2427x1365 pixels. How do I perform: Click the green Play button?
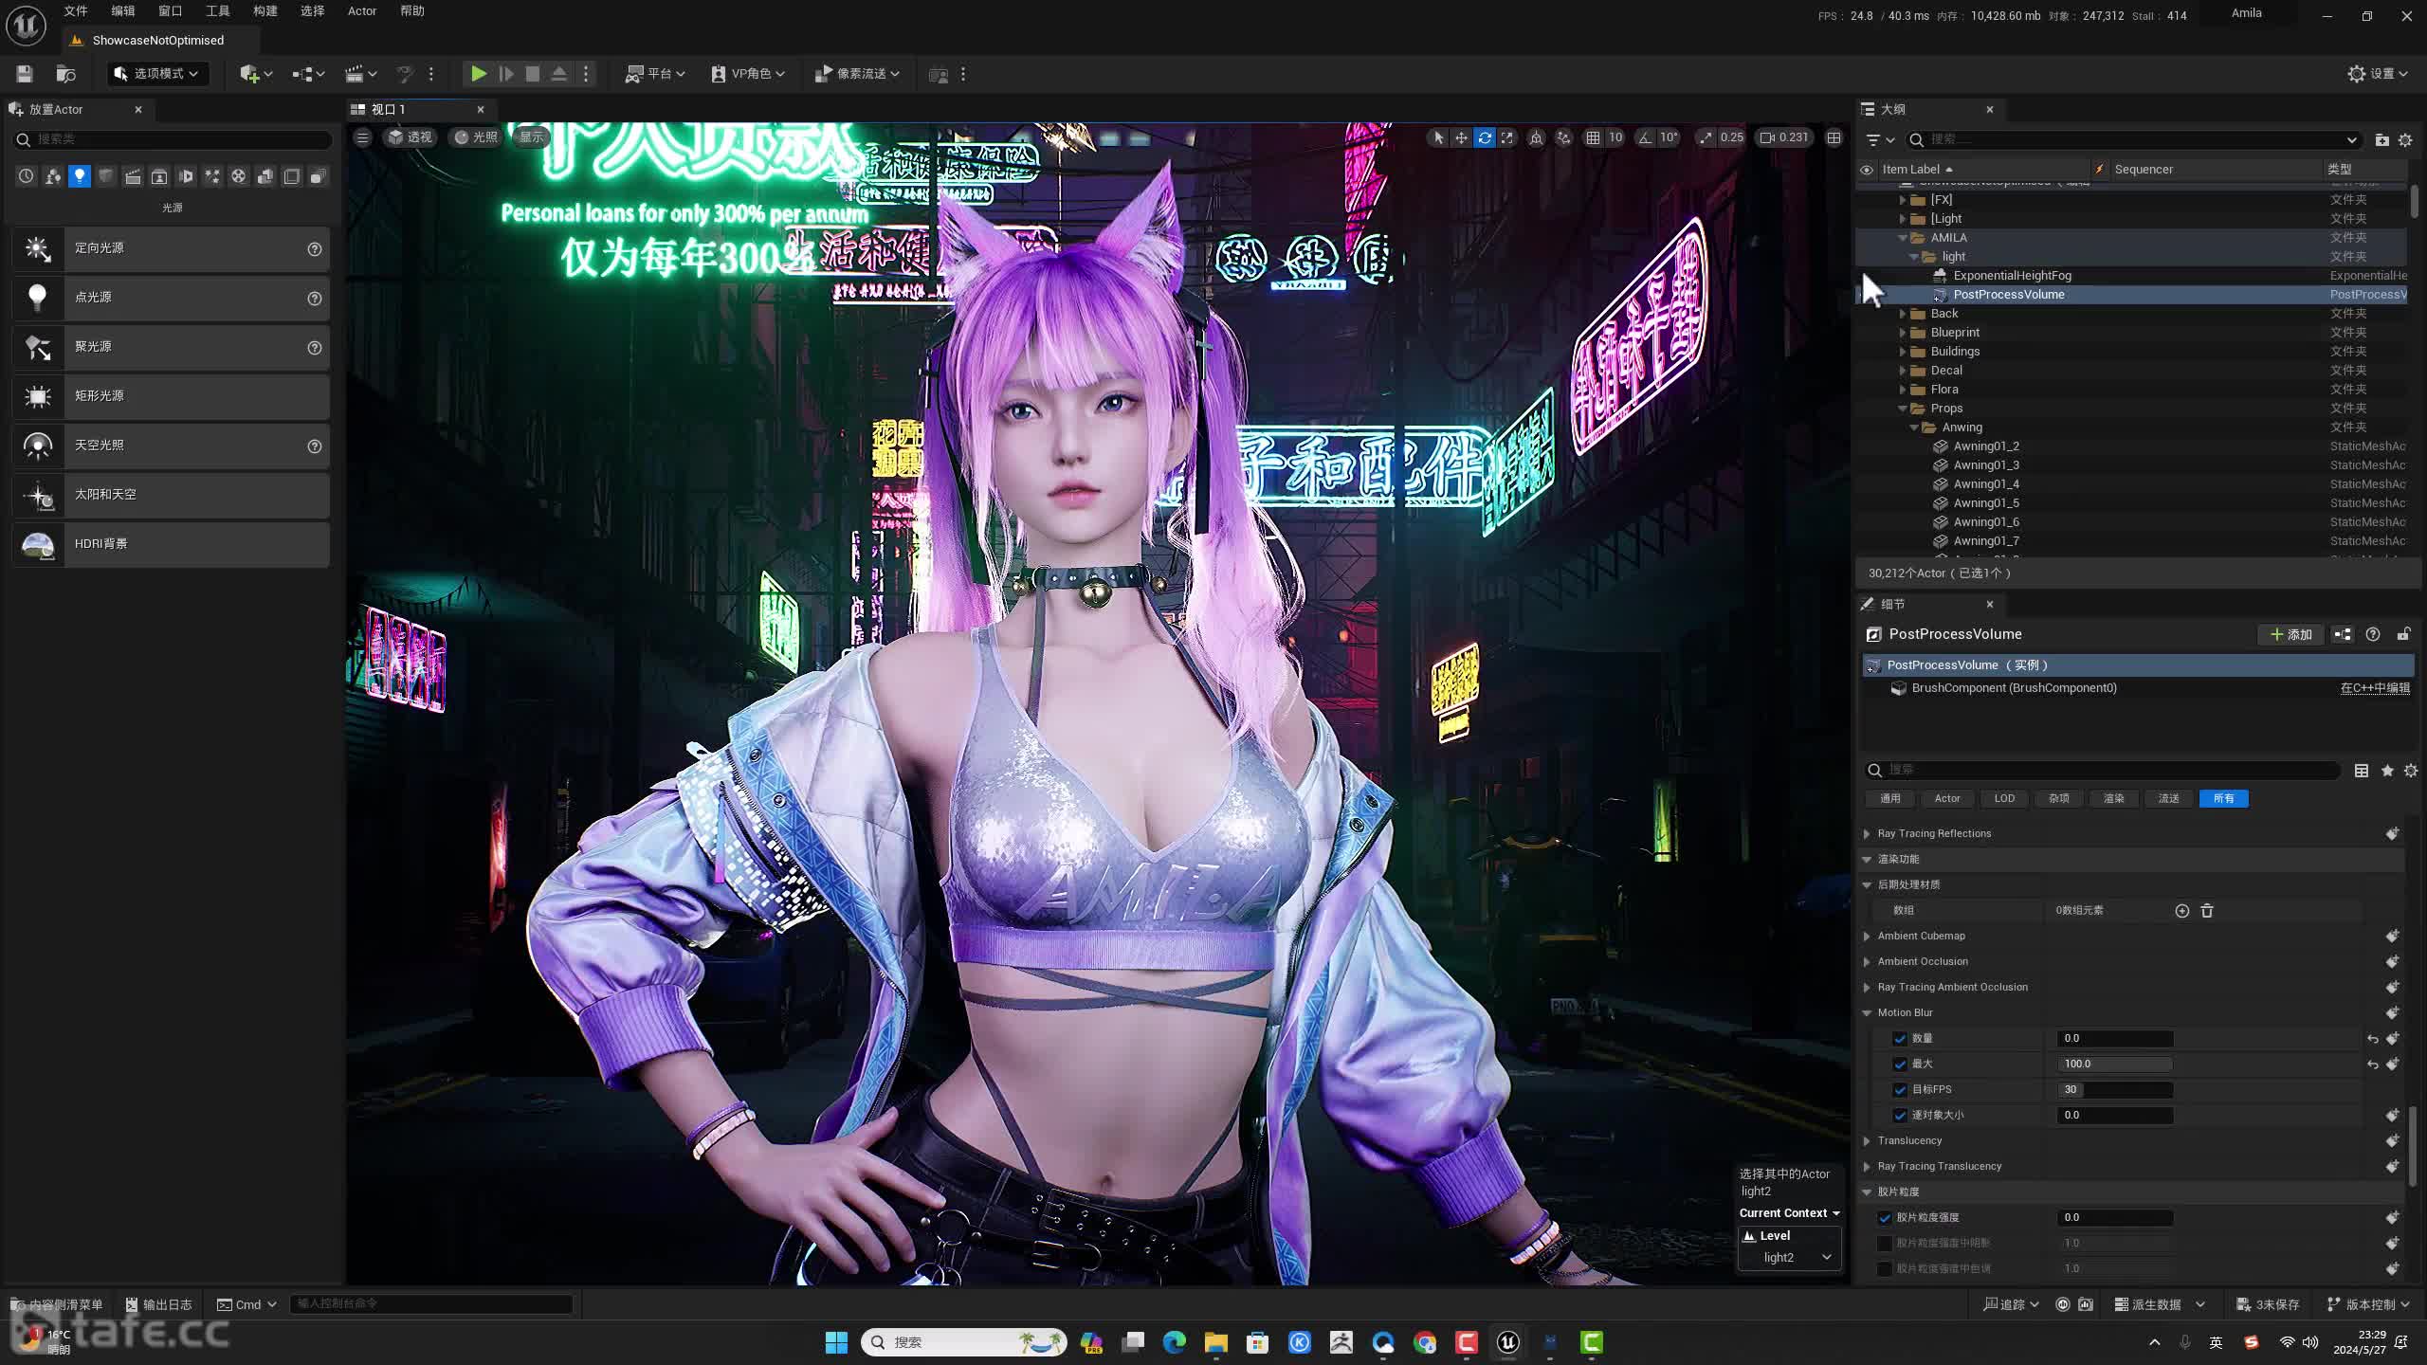click(479, 74)
